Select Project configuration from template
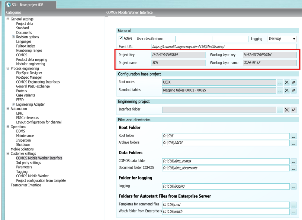The width and height of the screenshot is (302, 220). pyautogui.click(x=41, y=181)
